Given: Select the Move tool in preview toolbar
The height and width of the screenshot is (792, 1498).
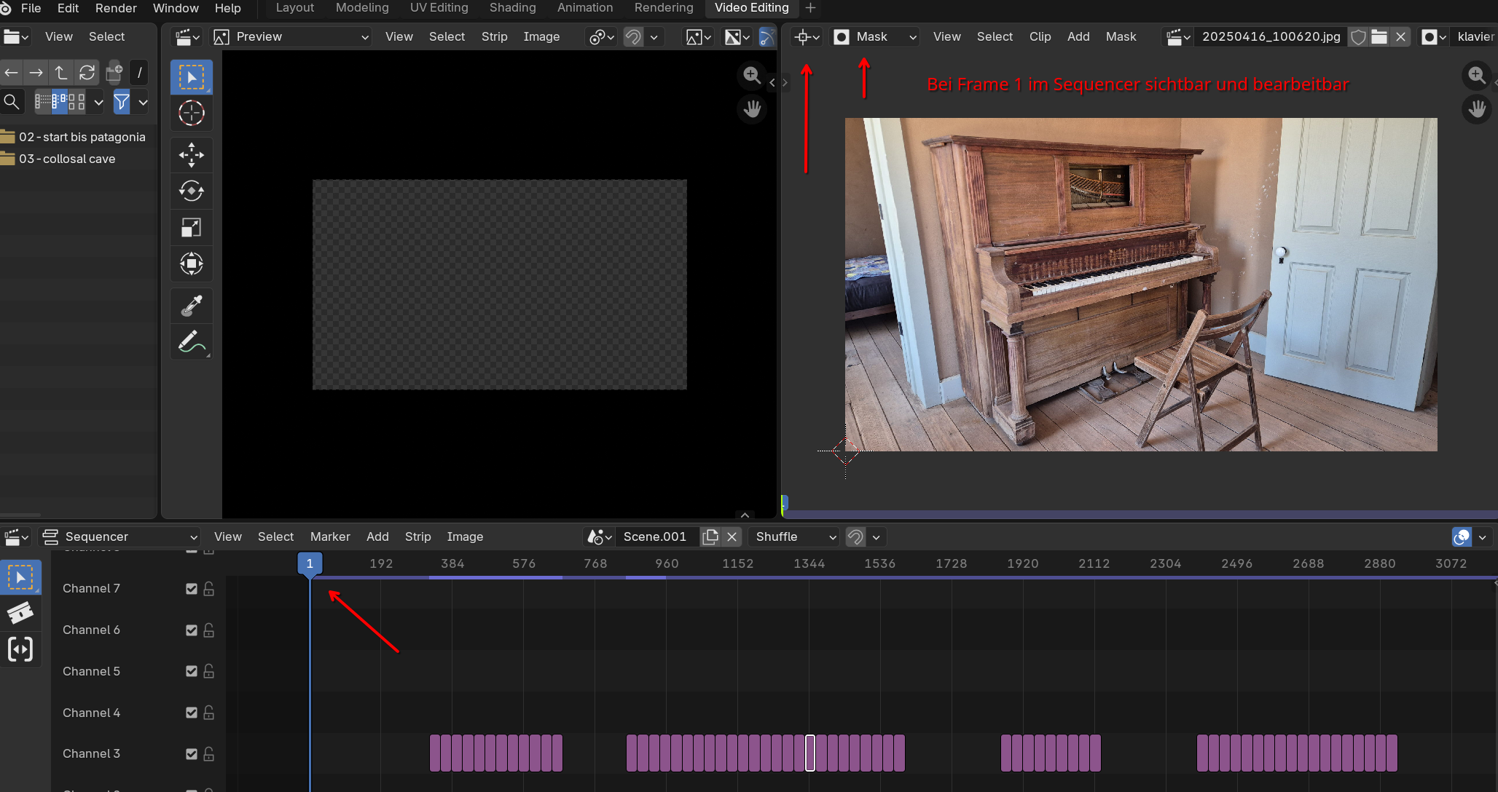Looking at the screenshot, I should (192, 155).
